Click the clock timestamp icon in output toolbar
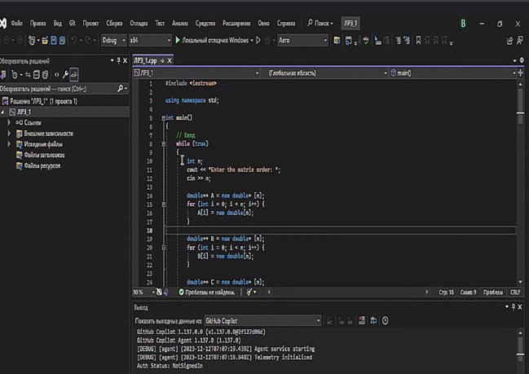This screenshot has height=374, width=529. pyautogui.click(x=385, y=321)
